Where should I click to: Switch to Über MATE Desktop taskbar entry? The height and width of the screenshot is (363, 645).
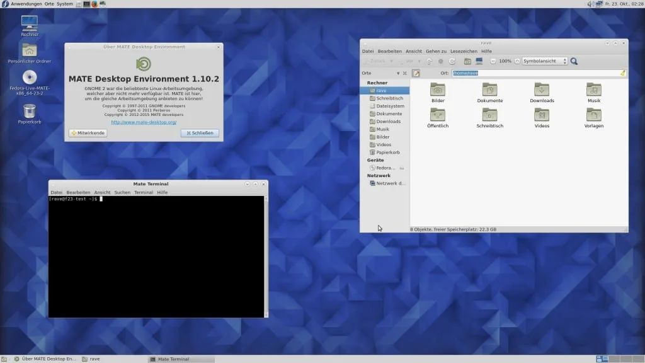pos(45,359)
